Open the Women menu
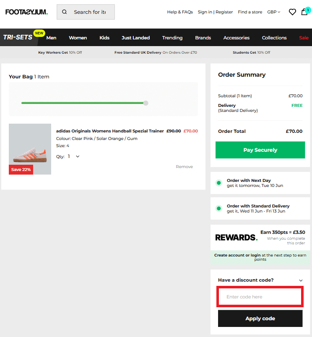Image resolution: width=312 pixels, height=337 pixels. [x=78, y=38]
